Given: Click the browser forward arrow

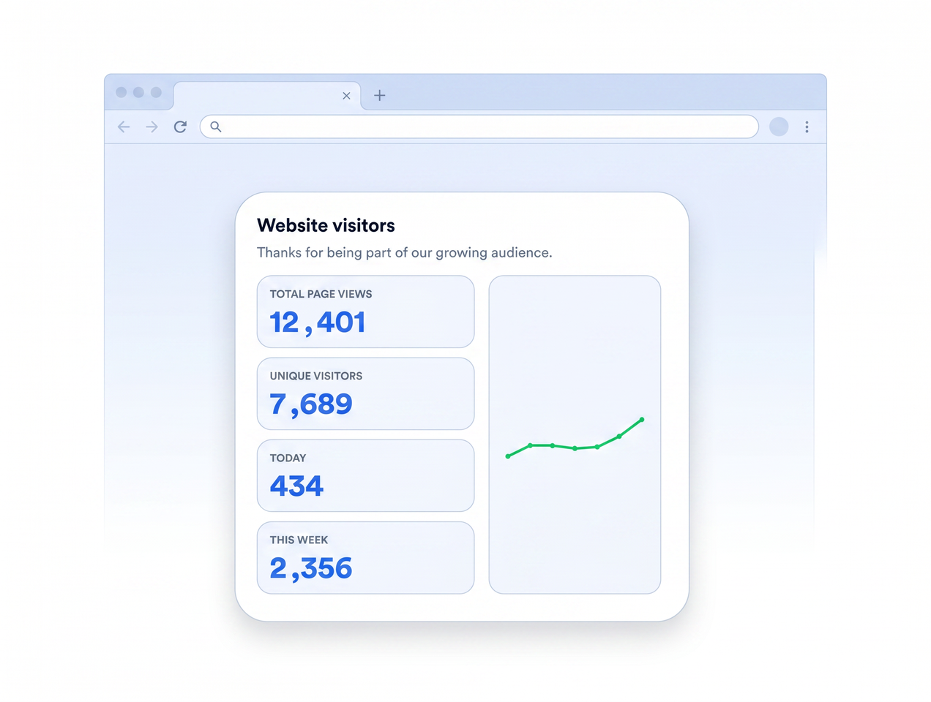Looking at the screenshot, I should pos(152,127).
